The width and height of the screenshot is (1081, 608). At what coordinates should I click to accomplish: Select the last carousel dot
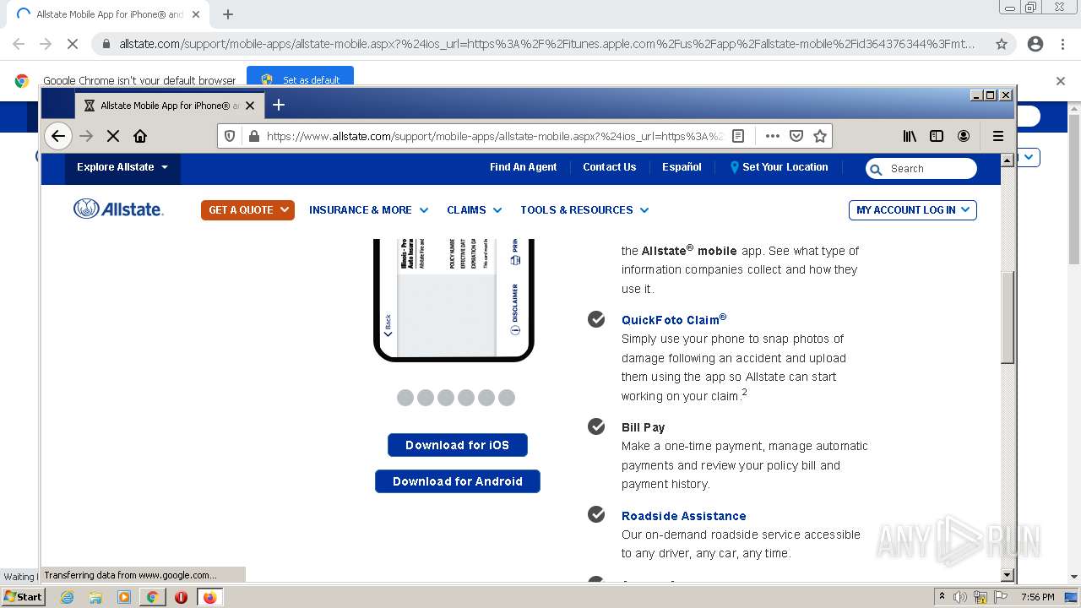507,398
